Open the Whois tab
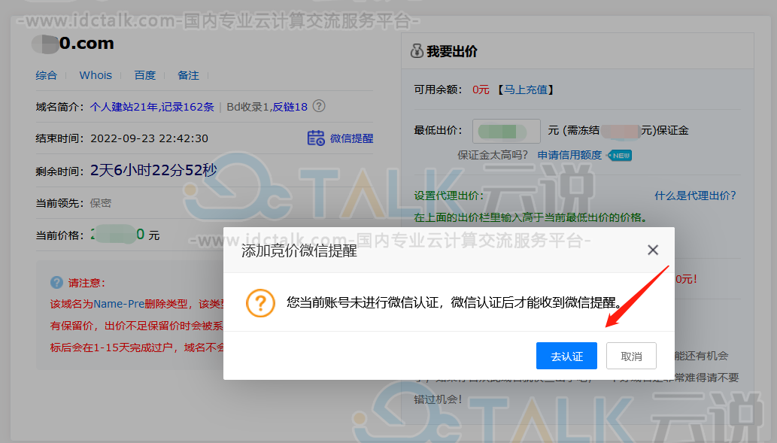The width and height of the screenshot is (777, 443). tap(96, 75)
